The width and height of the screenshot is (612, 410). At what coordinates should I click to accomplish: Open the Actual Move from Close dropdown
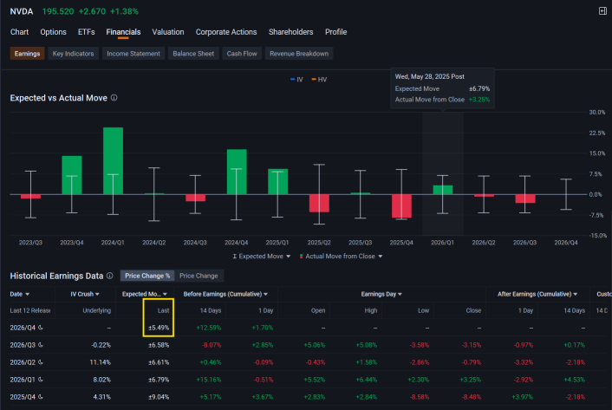381,257
